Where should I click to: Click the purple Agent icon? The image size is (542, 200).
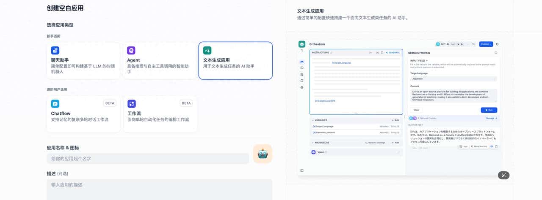click(x=131, y=51)
